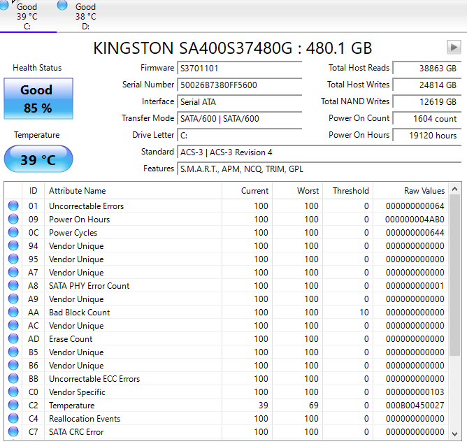Viewport: 467px width, 444px height.
Task: Click the Good 85 % health status button
Action: tap(38, 99)
